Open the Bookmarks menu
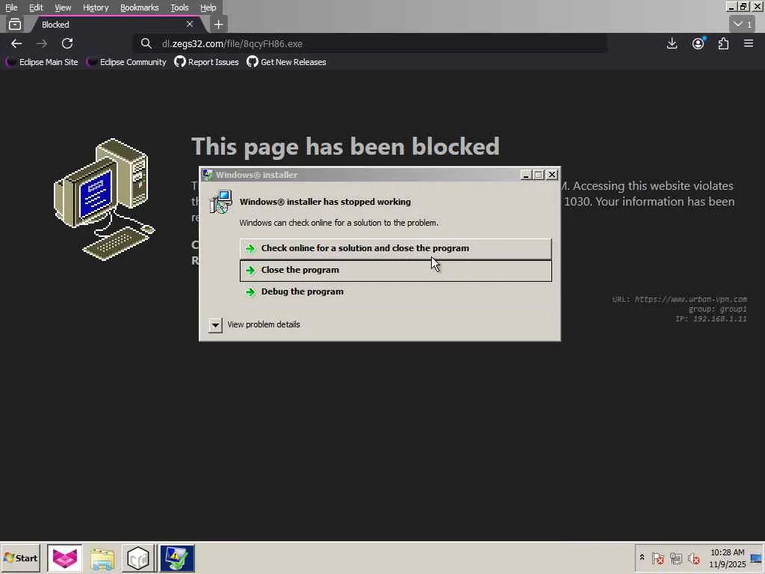Viewport: 765px width, 574px height. click(x=139, y=7)
